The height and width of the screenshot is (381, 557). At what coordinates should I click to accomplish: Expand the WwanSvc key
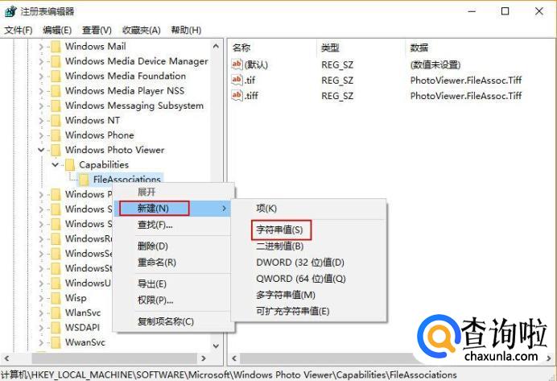[41, 342]
